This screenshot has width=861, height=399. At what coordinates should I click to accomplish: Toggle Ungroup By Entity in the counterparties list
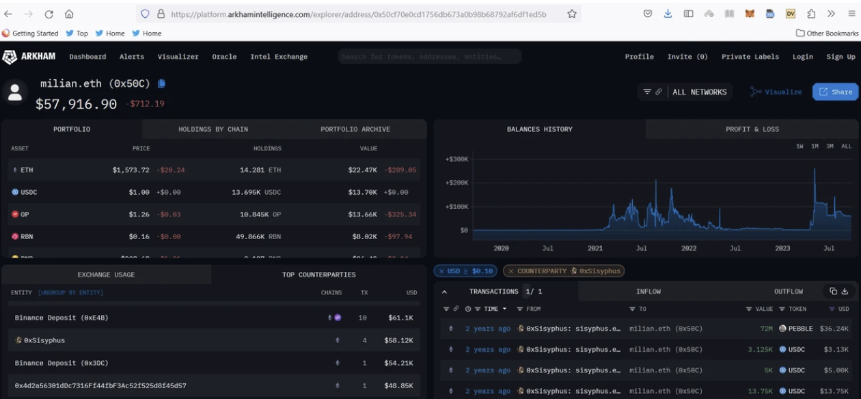pyautogui.click(x=70, y=292)
